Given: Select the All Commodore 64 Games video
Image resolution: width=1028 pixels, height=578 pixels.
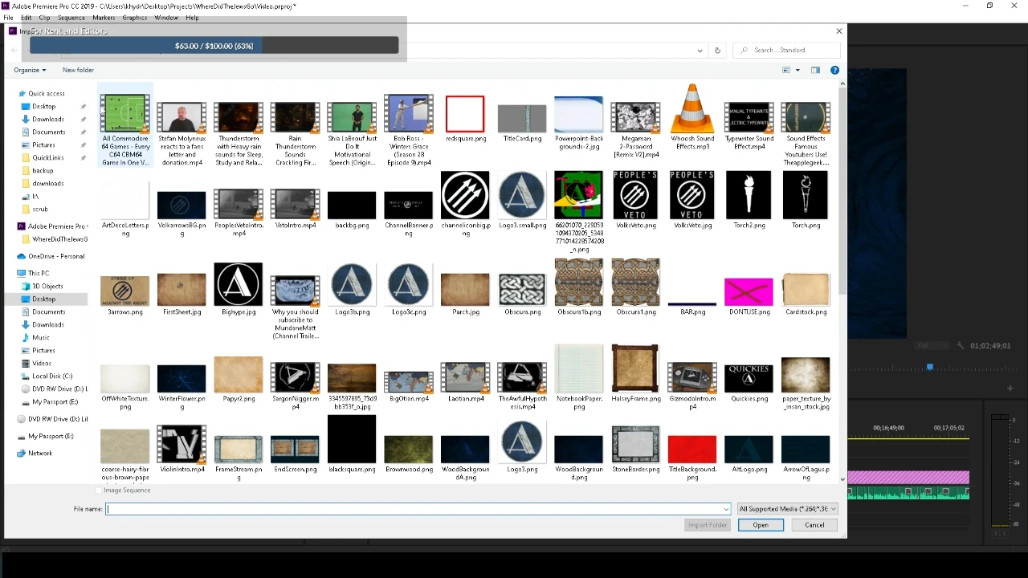Looking at the screenshot, I should tap(125, 126).
